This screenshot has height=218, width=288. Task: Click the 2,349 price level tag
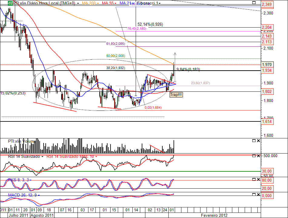pos(267,4)
